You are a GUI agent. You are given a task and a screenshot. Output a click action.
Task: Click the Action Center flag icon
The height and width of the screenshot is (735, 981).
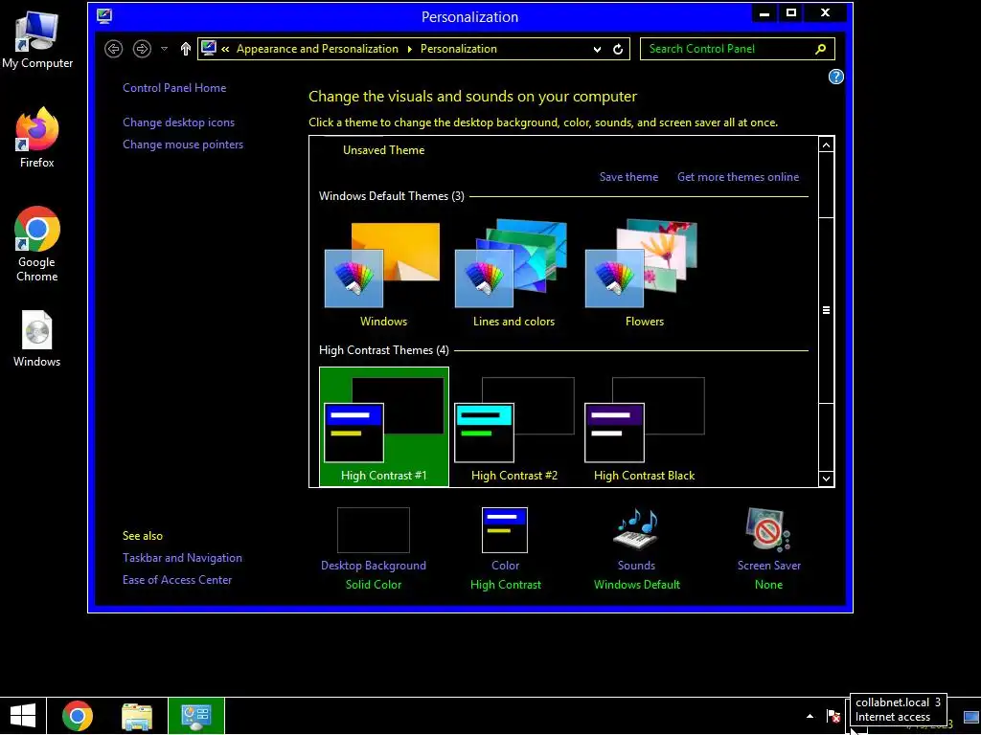click(833, 716)
